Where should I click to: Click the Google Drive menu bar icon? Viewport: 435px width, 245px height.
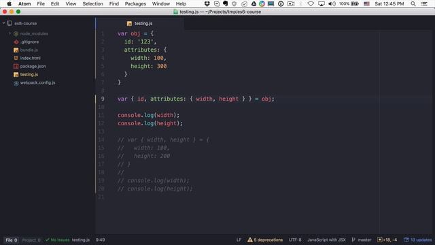(x=254, y=3)
